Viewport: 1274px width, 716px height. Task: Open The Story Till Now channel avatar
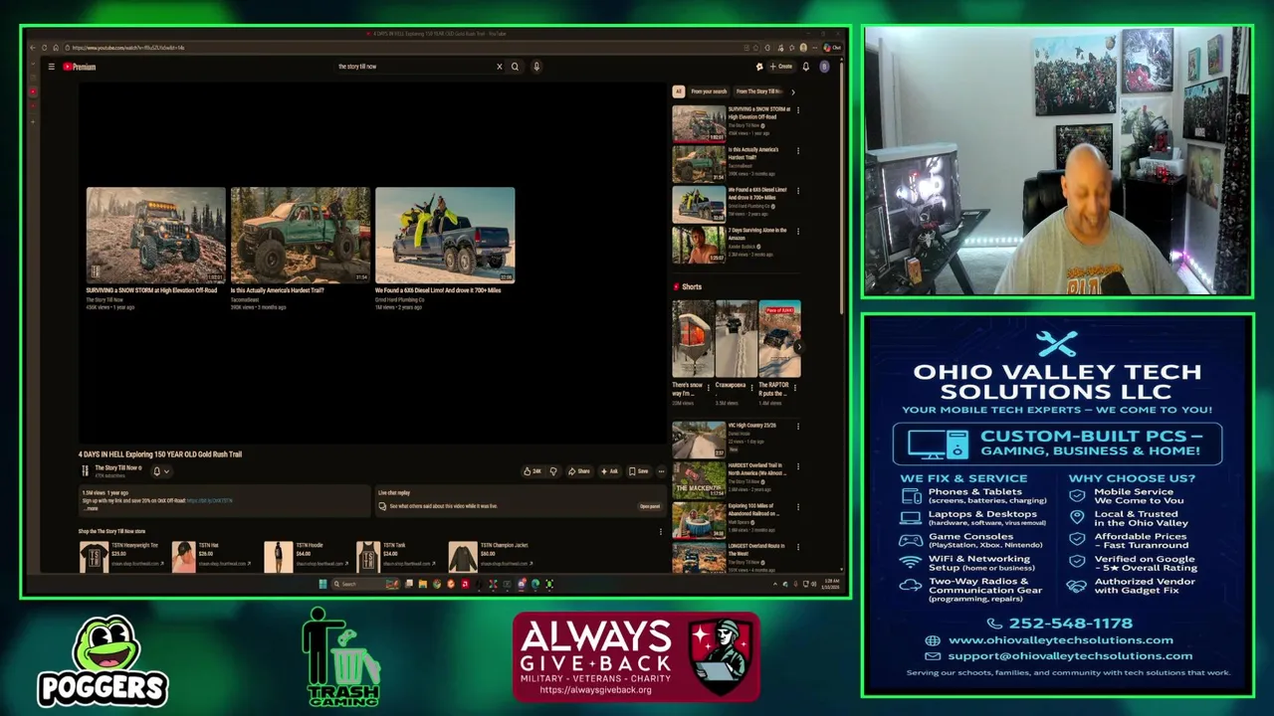click(x=85, y=470)
